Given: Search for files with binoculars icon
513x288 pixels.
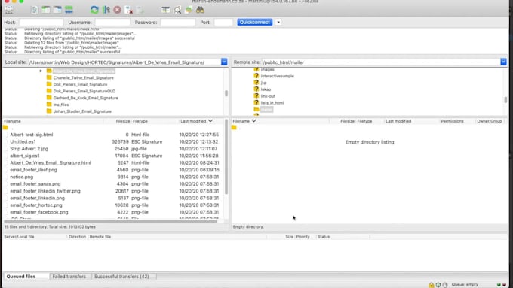Looking at the screenshot, I should pos(200,10).
